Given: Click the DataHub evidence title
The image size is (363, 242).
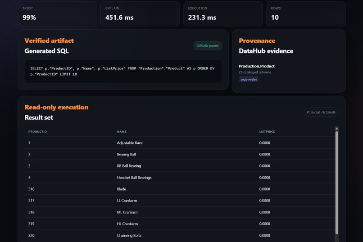Looking at the screenshot, I should click(266, 51).
